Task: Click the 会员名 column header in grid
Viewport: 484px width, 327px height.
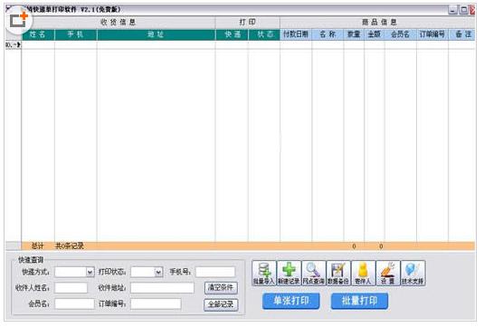Action: click(x=401, y=34)
